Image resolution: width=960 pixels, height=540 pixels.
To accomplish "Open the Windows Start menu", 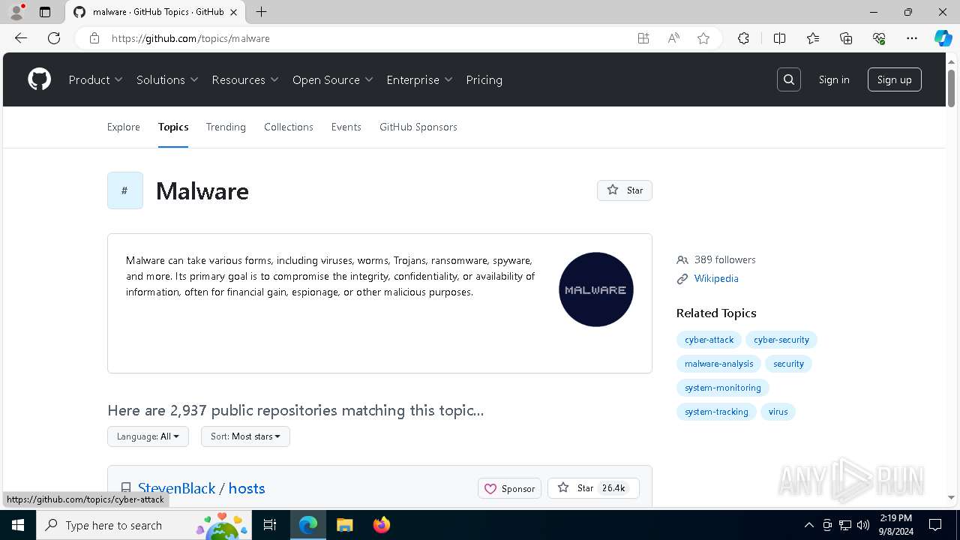I will click(x=18, y=525).
